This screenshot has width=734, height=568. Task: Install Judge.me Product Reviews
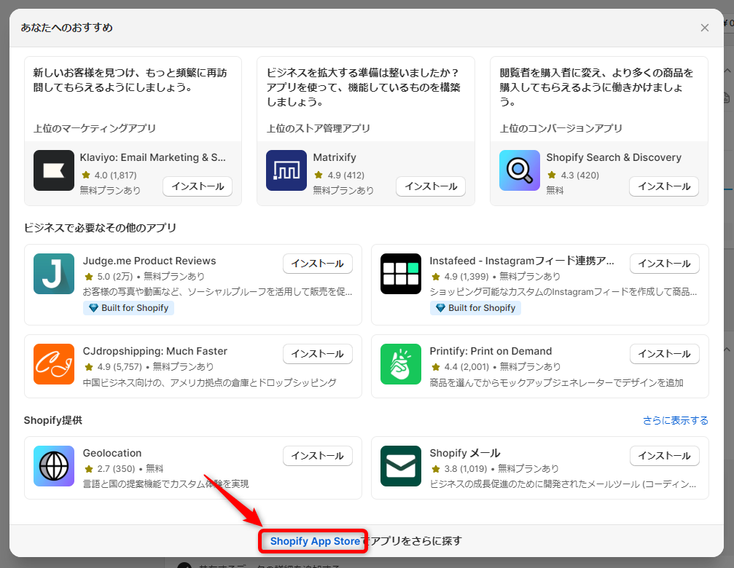pyautogui.click(x=317, y=264)
